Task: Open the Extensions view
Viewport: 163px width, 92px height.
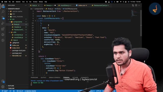Action: tap(3, 29)
